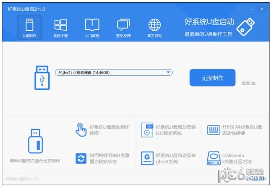The height and width of the screenshot is (188, 270).
Task: Open the U盘制作 tab
Action: tap(29, 27)
